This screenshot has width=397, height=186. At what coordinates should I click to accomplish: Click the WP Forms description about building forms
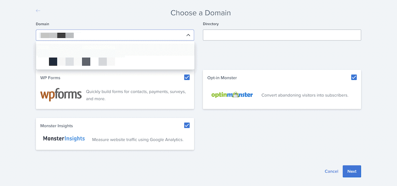136,95
